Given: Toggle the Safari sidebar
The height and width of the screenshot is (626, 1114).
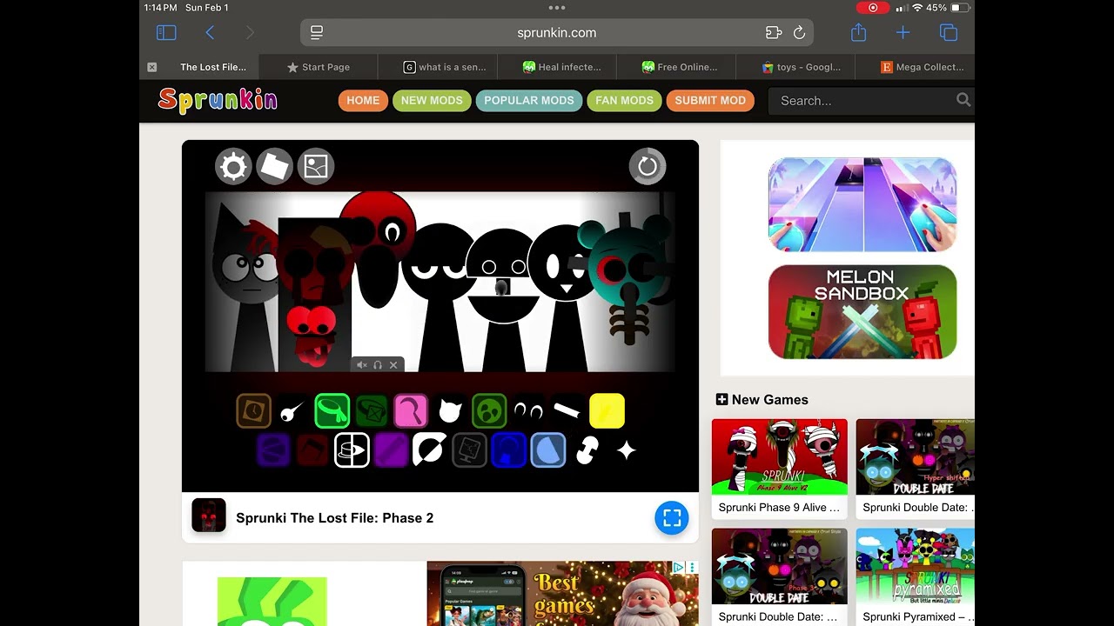Looking at the screenshot, I should pyautogui.click(x=166, y=33).
